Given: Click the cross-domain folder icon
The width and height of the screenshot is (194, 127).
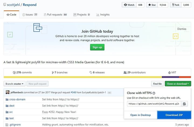Looking at the screenshot, I should pyautogui.click(x=7, y=99).
